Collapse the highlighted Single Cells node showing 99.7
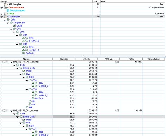166x136 pixels. [x=18, y=117]
